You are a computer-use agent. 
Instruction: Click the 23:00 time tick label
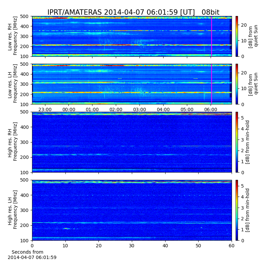click(45, 109)
